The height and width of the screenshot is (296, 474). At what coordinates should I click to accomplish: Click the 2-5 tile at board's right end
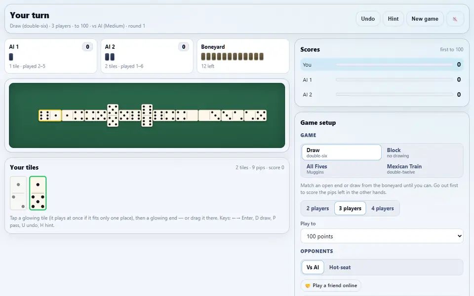(x=255, y=115)
